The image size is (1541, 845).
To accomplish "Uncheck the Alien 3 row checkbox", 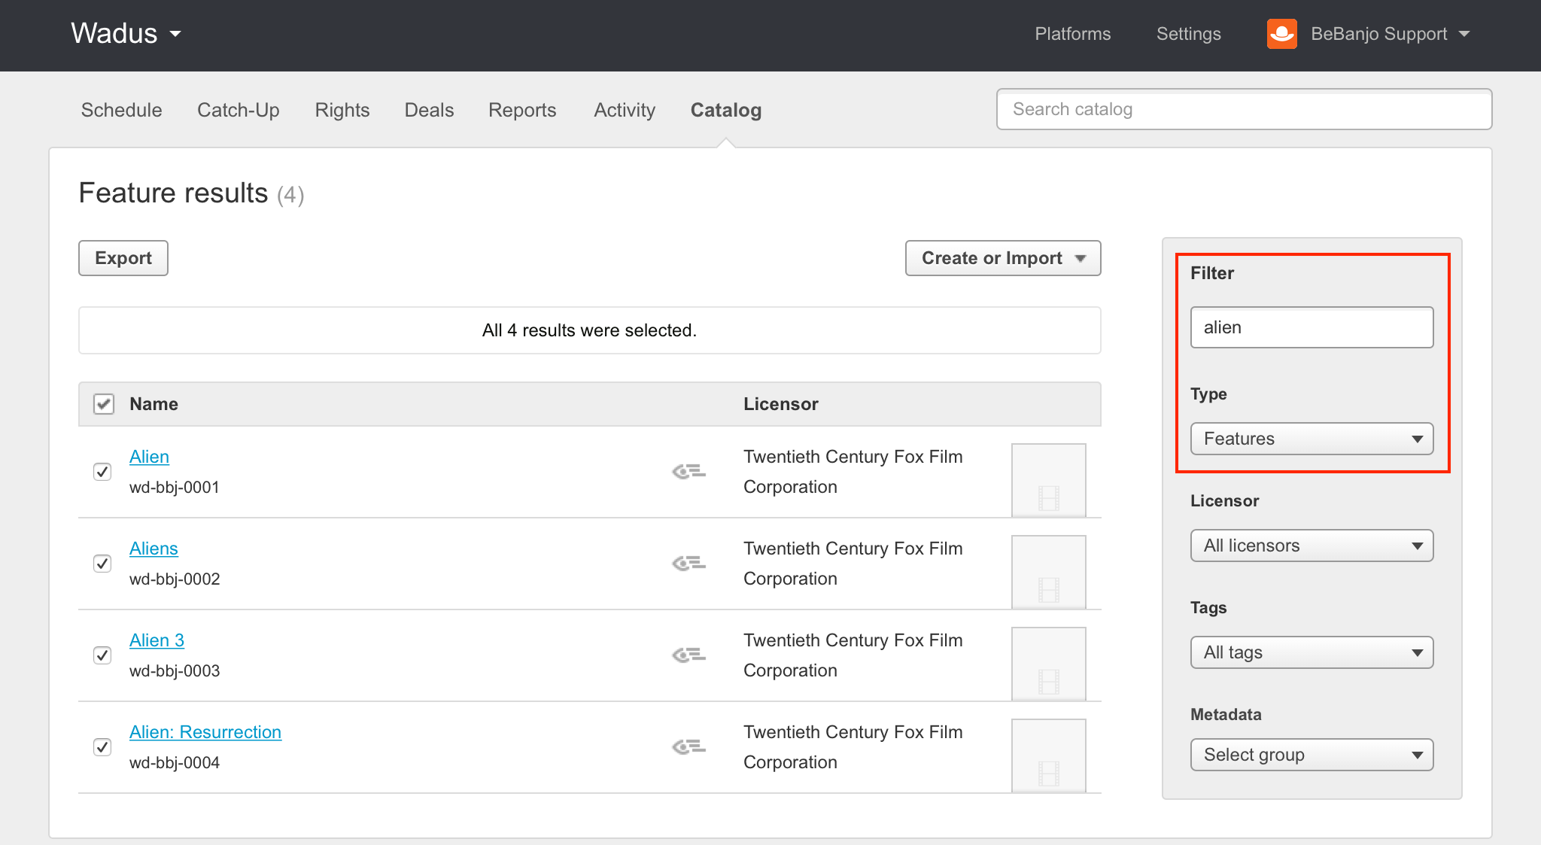I will click(x=102, y=655).
